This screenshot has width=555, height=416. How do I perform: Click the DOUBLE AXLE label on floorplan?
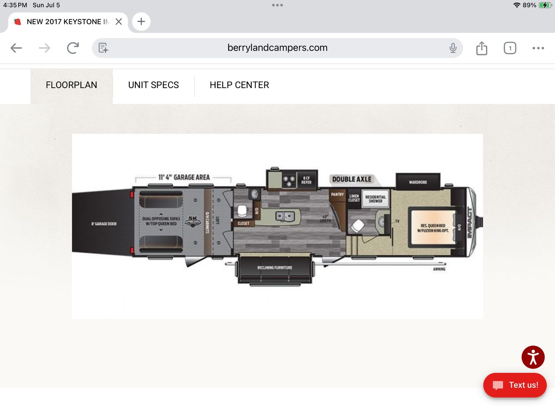(352, 179)
